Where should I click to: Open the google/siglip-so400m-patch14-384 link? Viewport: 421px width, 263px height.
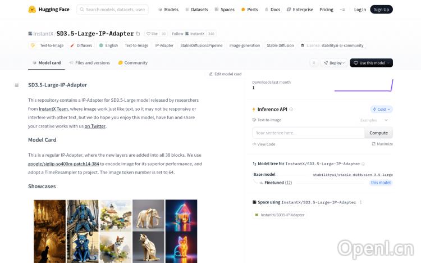63,164
